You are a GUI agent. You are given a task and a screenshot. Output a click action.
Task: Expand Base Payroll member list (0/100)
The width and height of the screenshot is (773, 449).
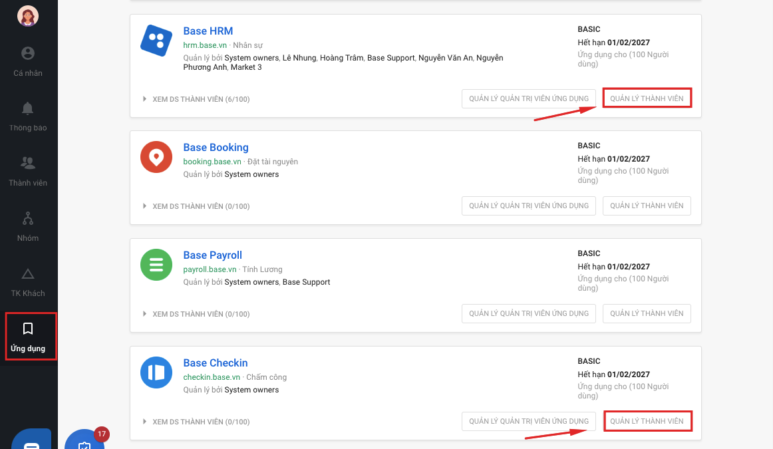[196, 314]
